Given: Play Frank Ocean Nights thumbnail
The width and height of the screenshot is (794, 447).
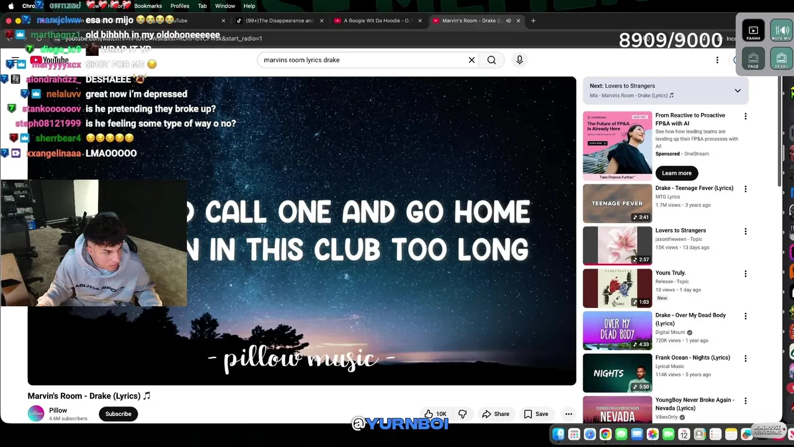Looking at the screenshot, I should click(617, 373).
